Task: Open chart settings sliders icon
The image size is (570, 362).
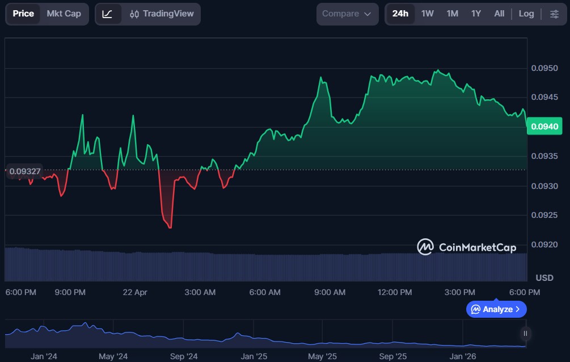Action: pos(554,14)
